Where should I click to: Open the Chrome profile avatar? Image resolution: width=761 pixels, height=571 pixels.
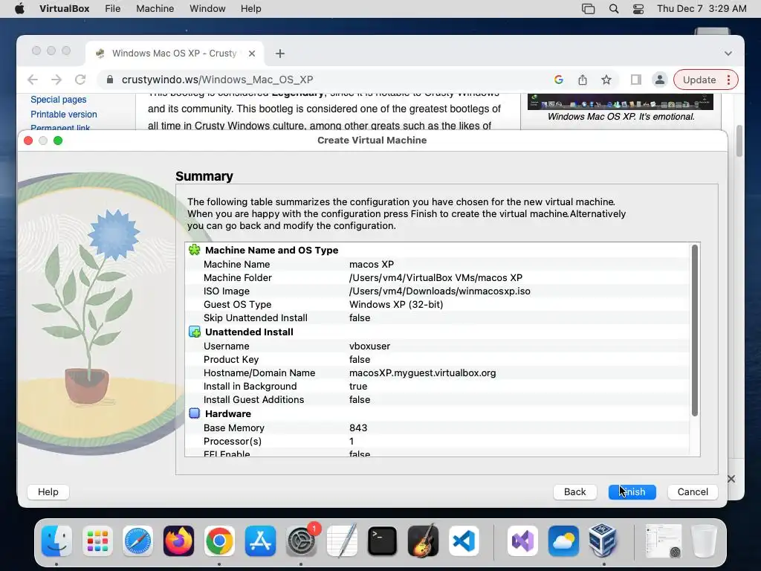coord(660,80)
